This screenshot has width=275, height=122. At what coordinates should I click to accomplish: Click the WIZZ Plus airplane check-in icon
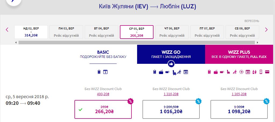[x=241, y=72]
